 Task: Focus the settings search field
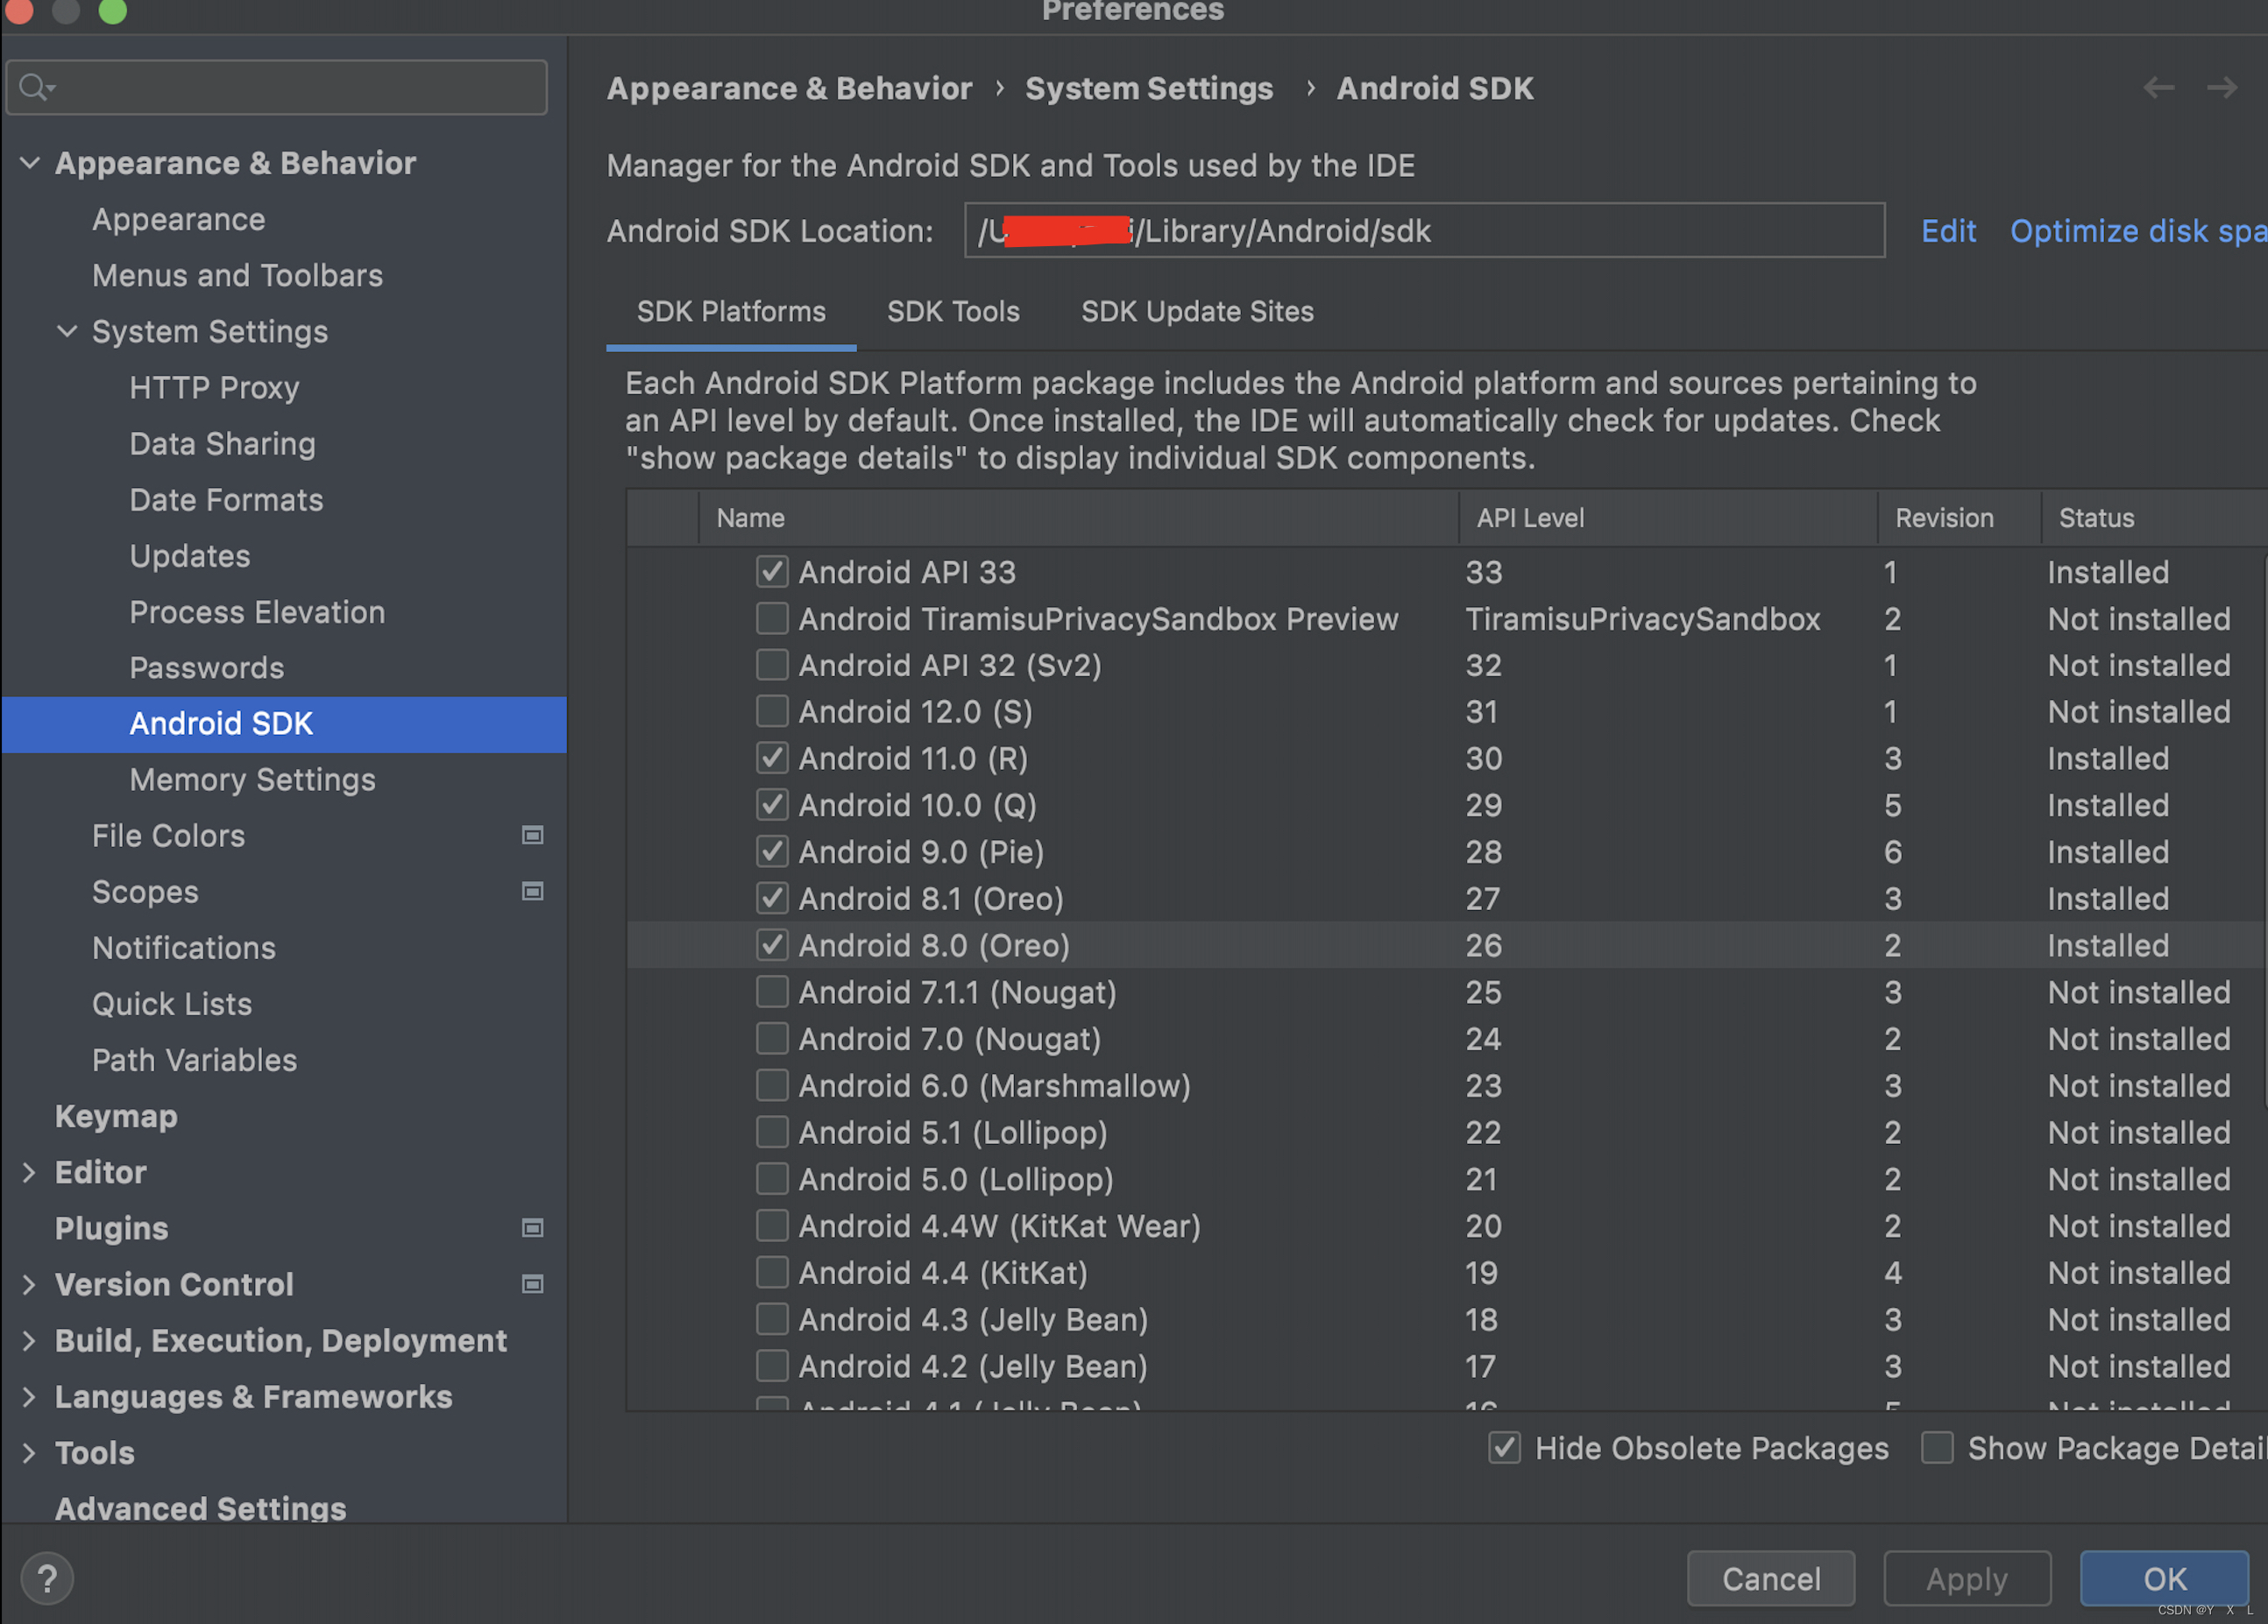coord(277,87)
